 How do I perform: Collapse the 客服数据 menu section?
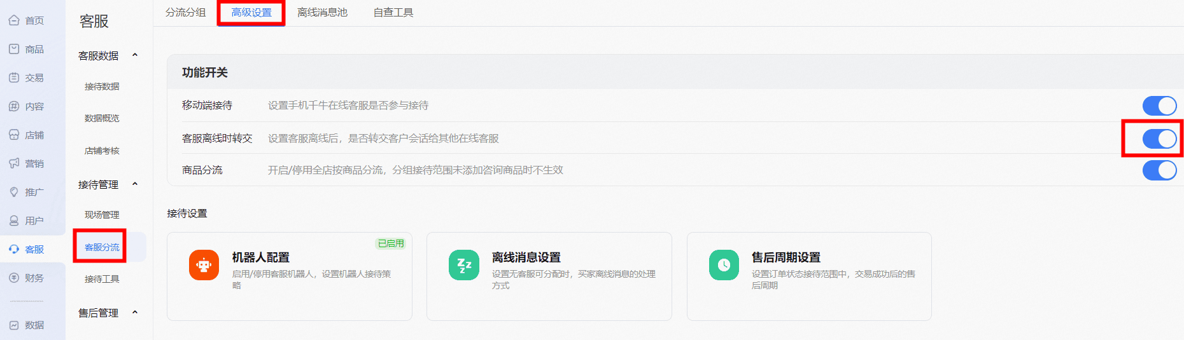tap(135, 55)
